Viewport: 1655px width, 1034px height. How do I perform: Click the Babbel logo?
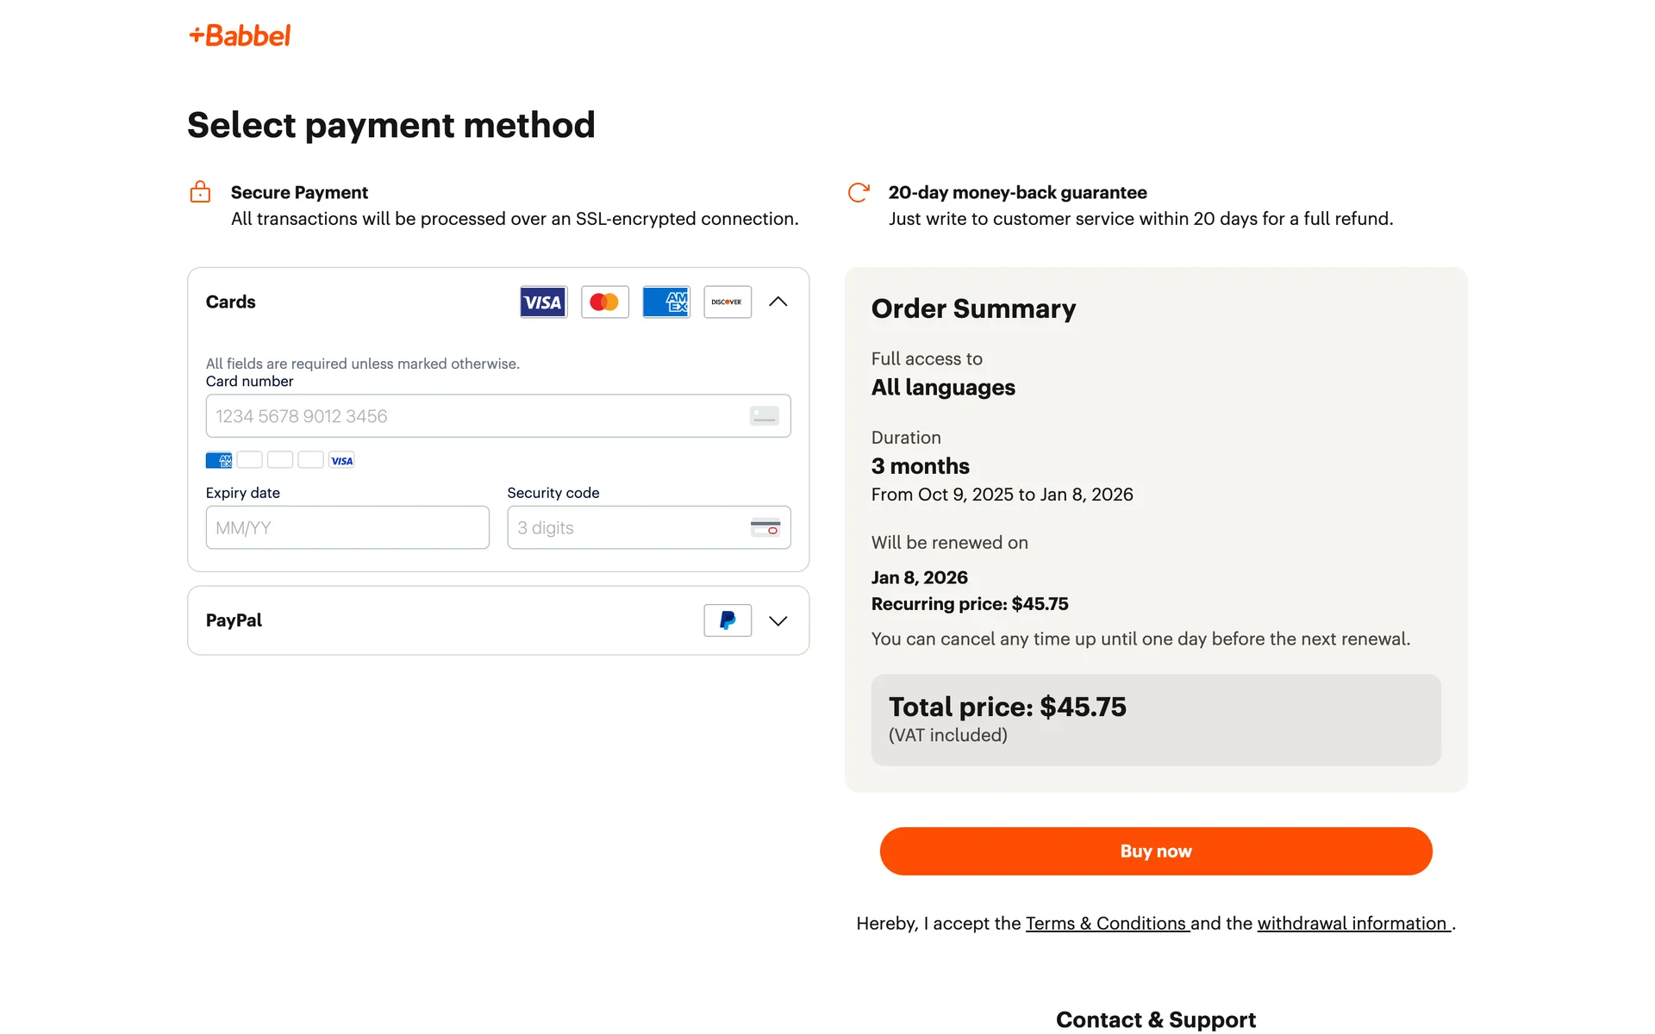click(240, 35)
